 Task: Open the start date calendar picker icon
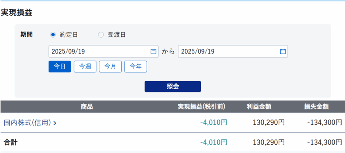[153, 52]
